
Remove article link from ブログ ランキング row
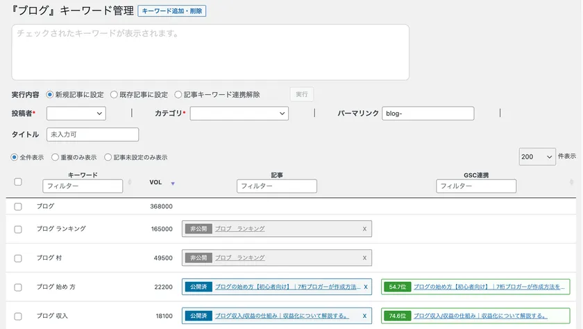[364, 229]
